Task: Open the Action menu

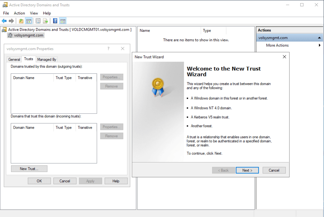Action: click(x=19, y=13)
